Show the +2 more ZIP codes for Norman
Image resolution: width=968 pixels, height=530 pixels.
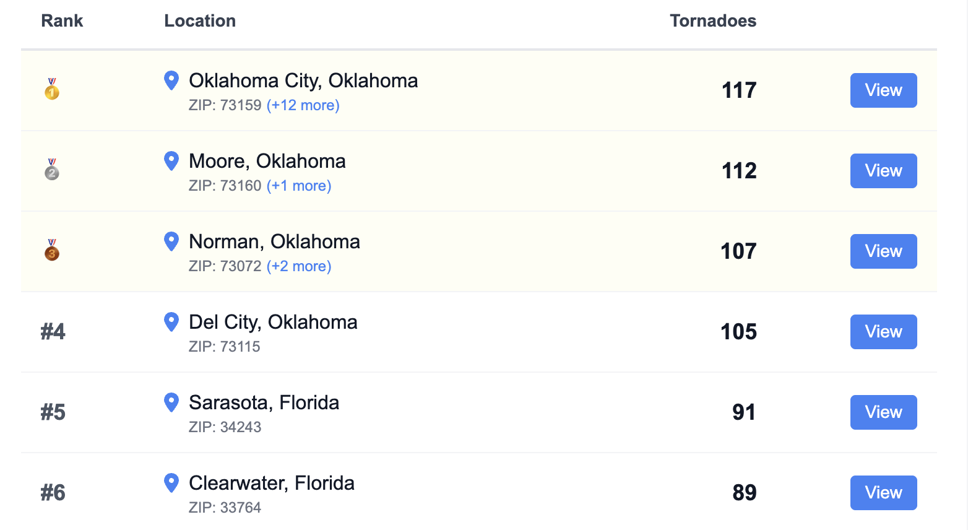(x=299, y=266)
